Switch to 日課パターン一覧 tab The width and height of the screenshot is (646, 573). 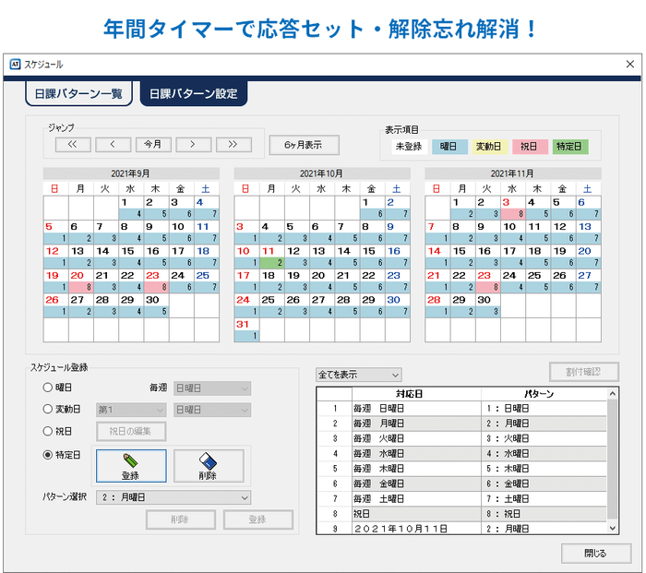click(x=78, y=93)
